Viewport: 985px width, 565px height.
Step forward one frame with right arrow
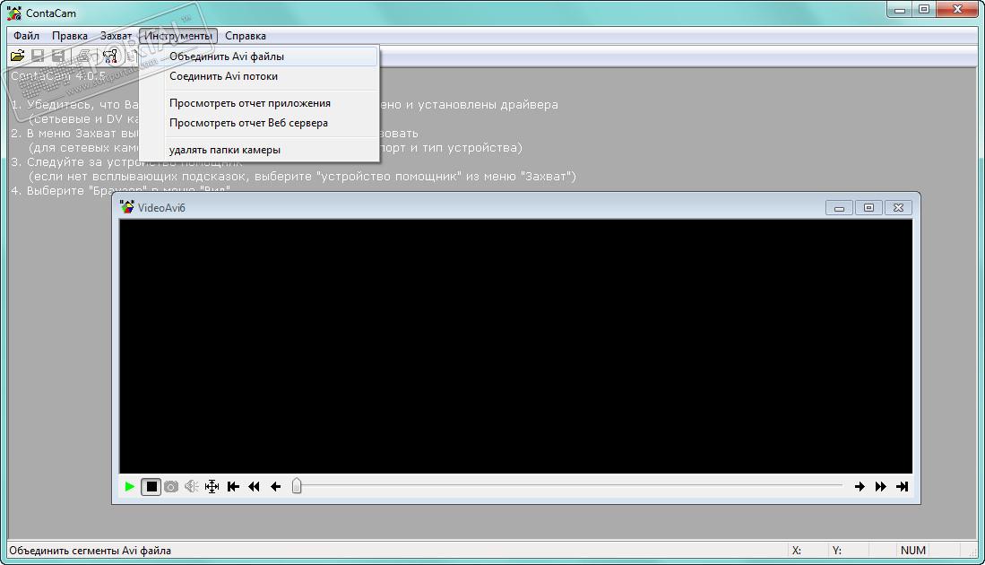point(860,486)
